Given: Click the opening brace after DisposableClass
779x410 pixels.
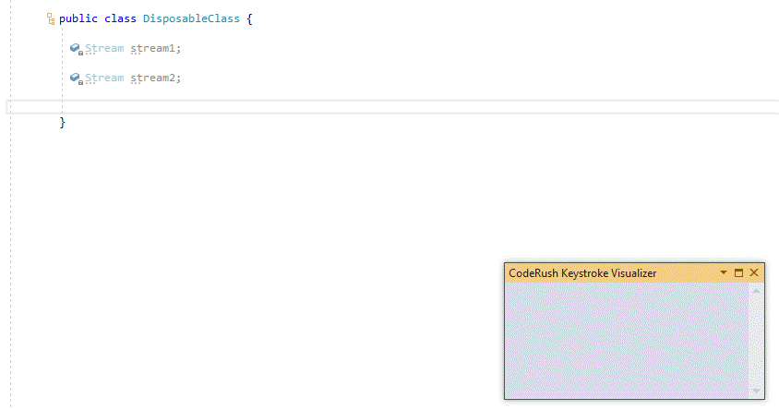Looking at the screenshot, I should click(249, 19).
